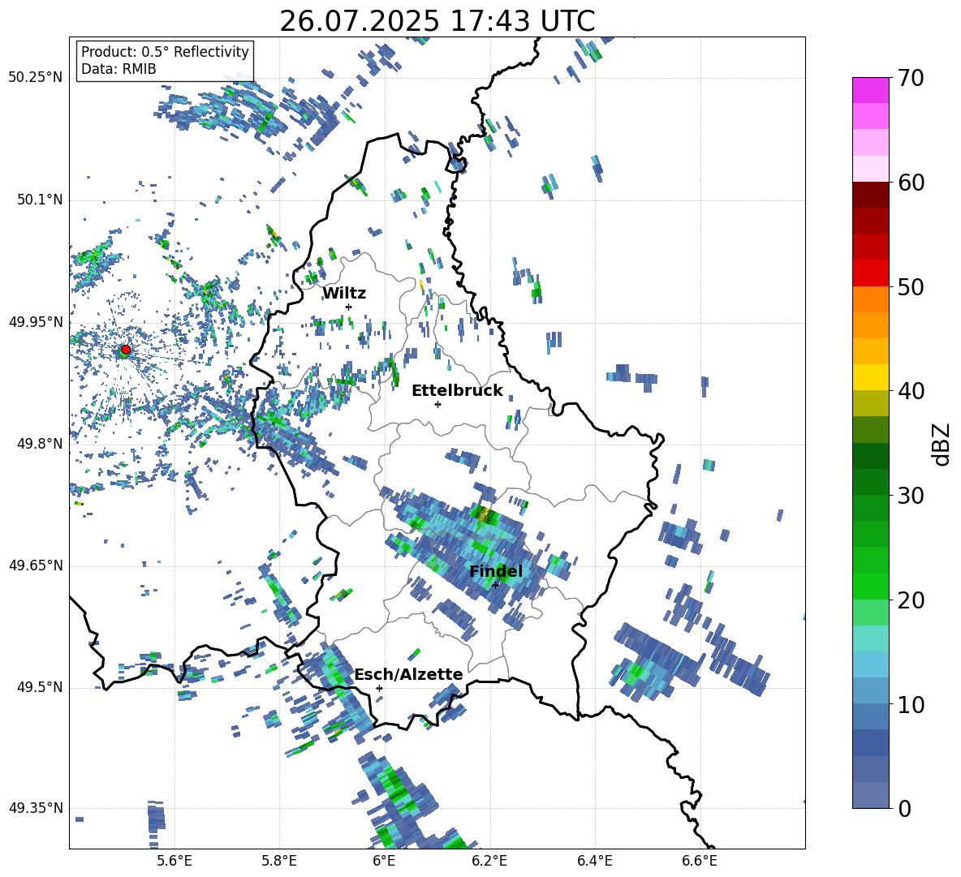Click the yellow colorbar segment above 40
The image size is (961, 877).
pos(871,377)
